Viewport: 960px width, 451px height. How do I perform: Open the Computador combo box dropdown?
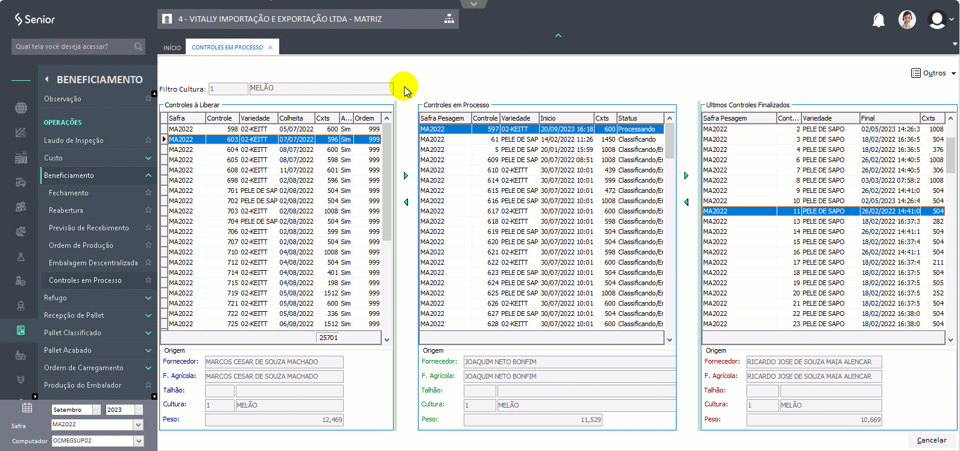point(139,441)
